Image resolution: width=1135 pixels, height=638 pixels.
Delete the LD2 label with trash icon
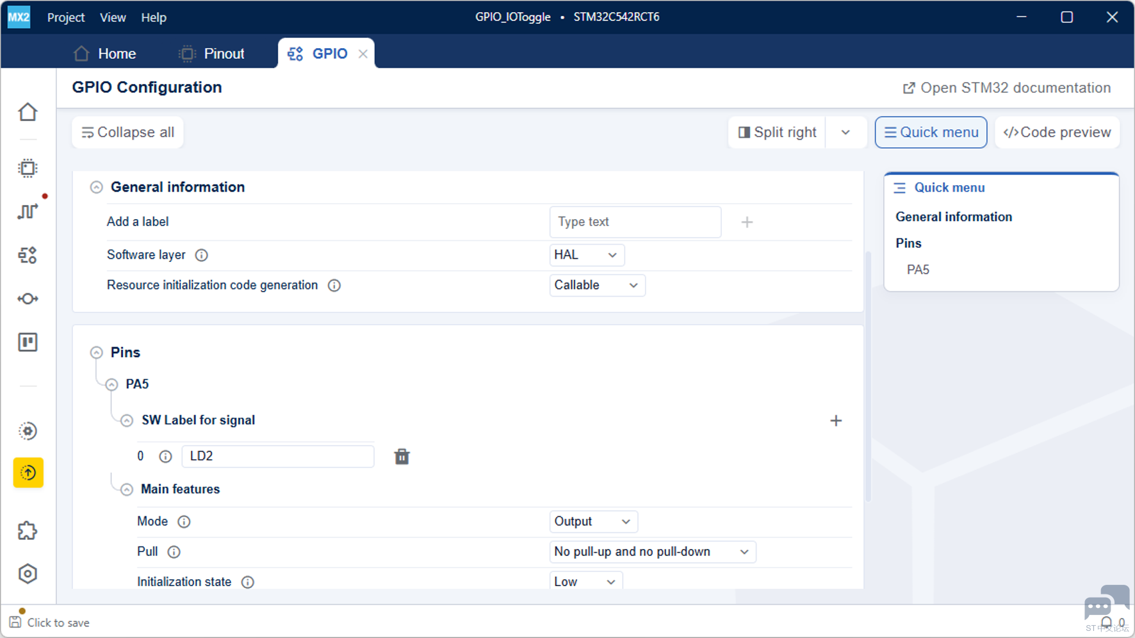tap(402, 457)
